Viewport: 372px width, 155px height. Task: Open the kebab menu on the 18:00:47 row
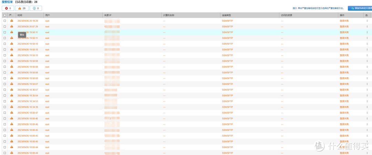point(367,113)
